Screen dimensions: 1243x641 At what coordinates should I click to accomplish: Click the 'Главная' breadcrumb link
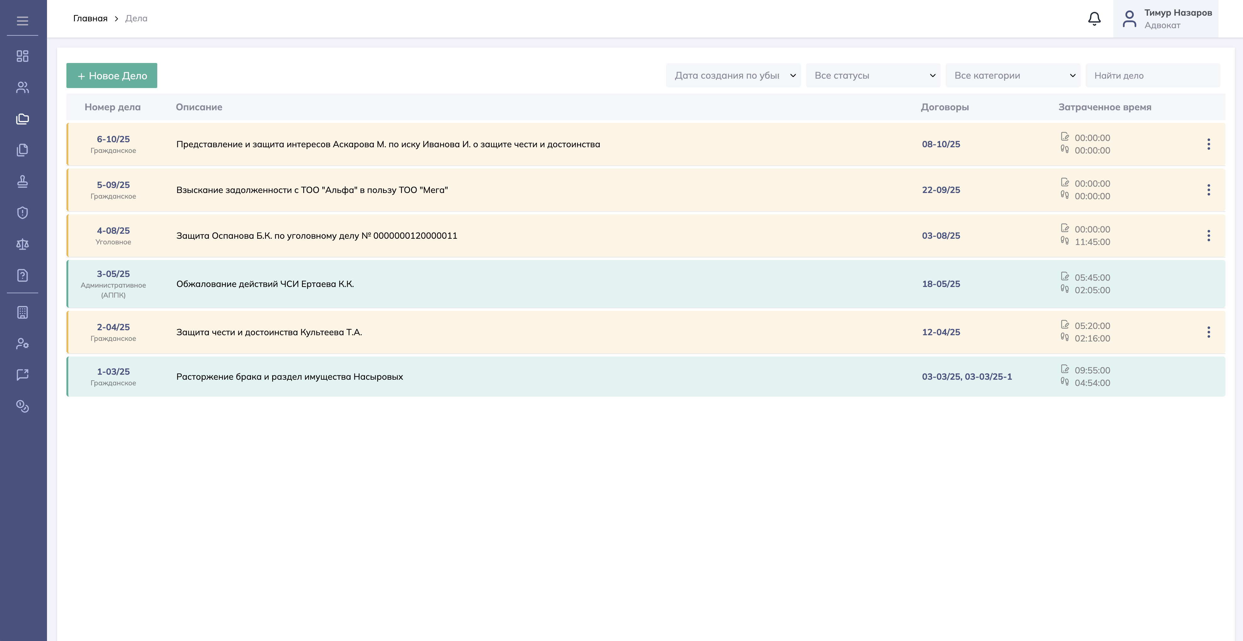pyautogui.click(x=90, y=18)
